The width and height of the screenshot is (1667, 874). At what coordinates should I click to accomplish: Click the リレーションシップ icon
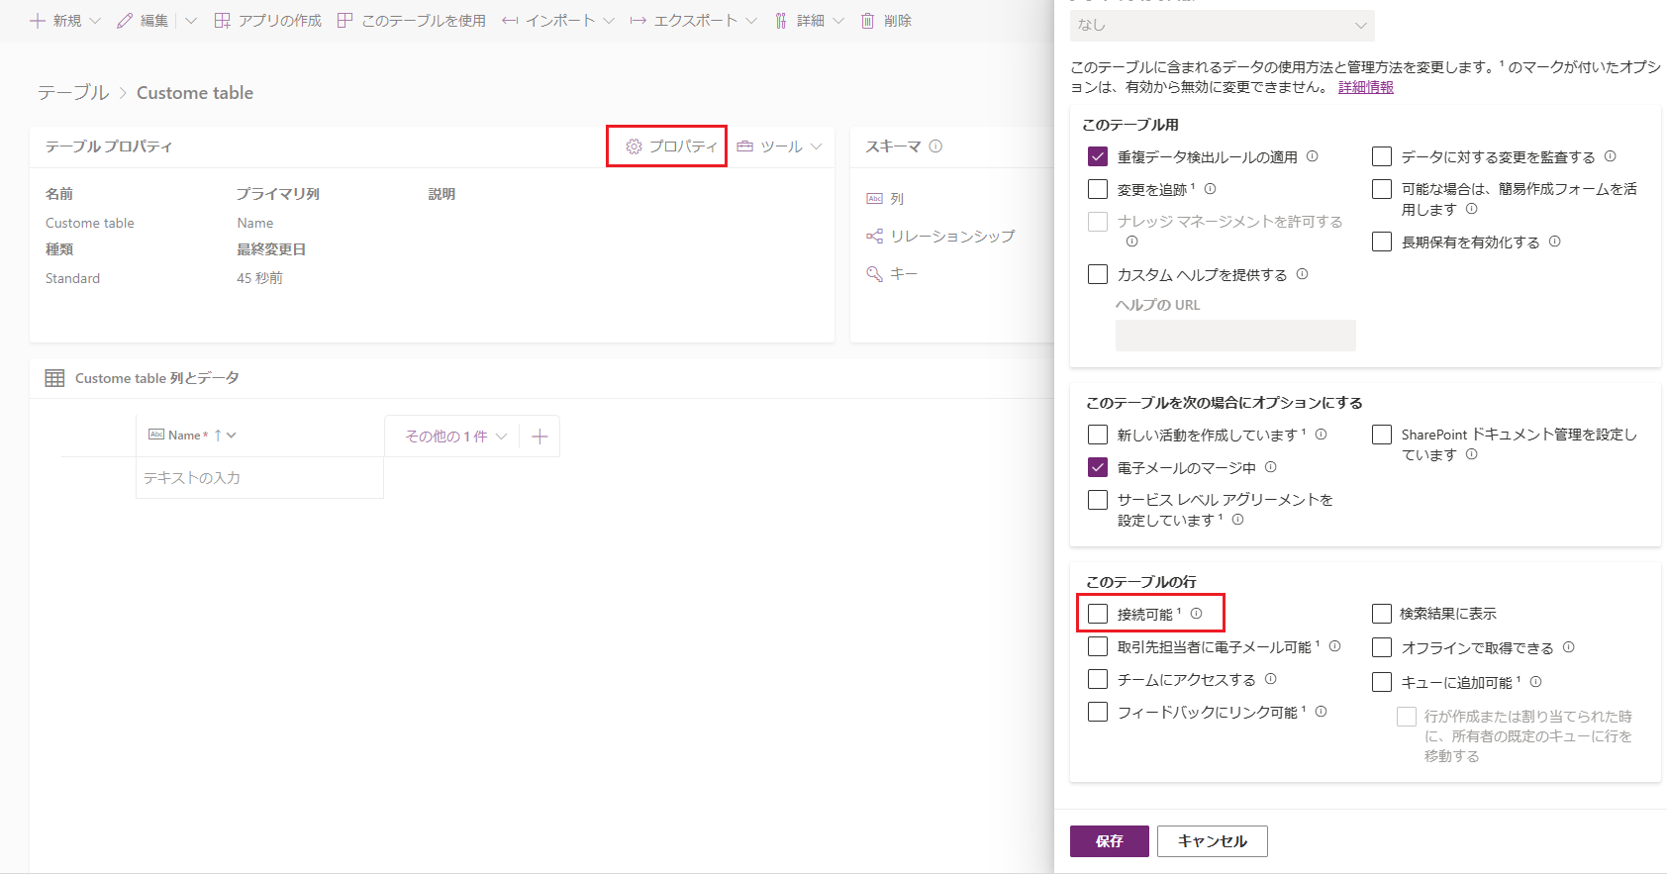click(874, 237)
